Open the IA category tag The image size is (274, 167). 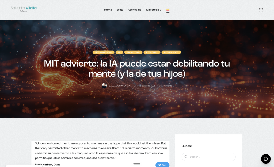point(119,52)
